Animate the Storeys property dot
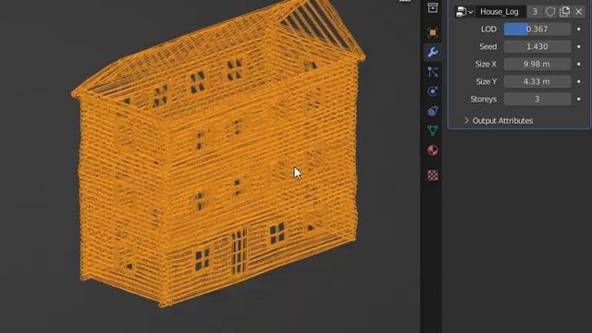Screen dimensions: 592x333 tap(579, 99)
